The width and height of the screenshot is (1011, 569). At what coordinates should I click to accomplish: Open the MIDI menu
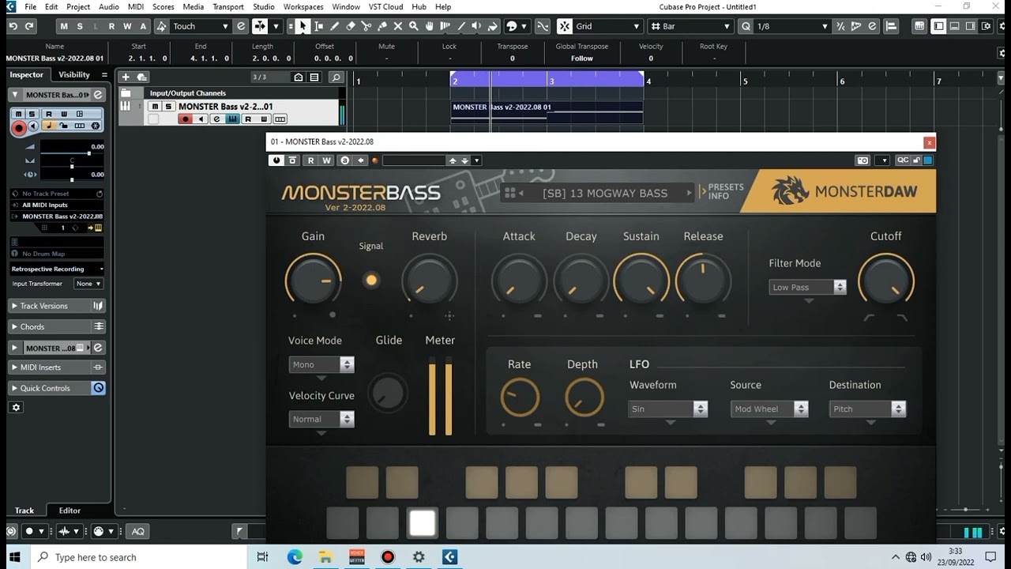pos(135,6)
